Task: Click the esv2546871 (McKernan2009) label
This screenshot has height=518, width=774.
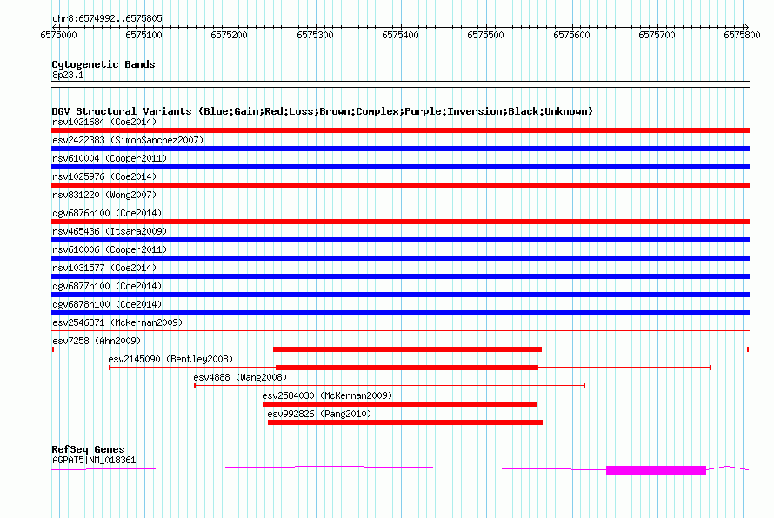Action: 117,322
